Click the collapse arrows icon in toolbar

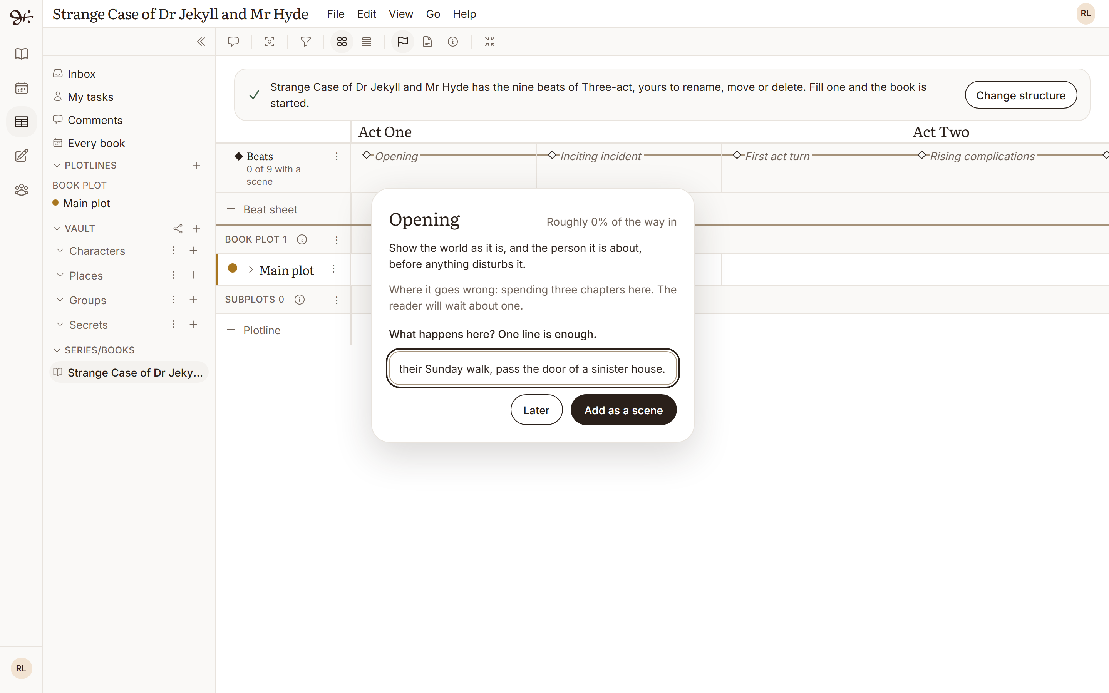(x=489, y=42)
